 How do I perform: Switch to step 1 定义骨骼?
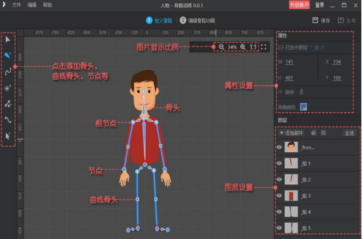coord(159,20)
